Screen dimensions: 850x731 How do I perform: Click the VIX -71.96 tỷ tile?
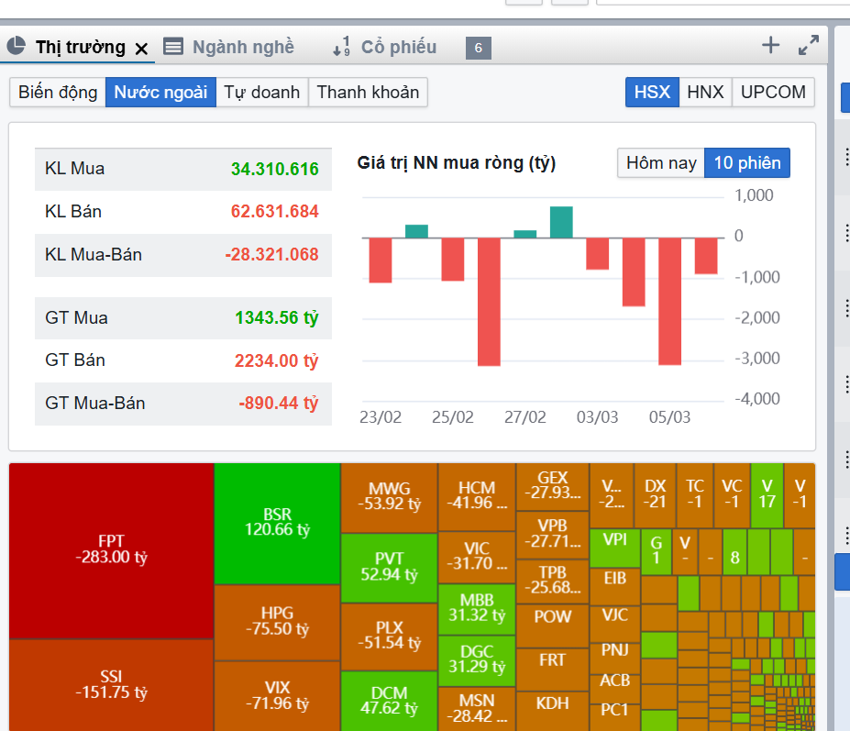[277, 696]
